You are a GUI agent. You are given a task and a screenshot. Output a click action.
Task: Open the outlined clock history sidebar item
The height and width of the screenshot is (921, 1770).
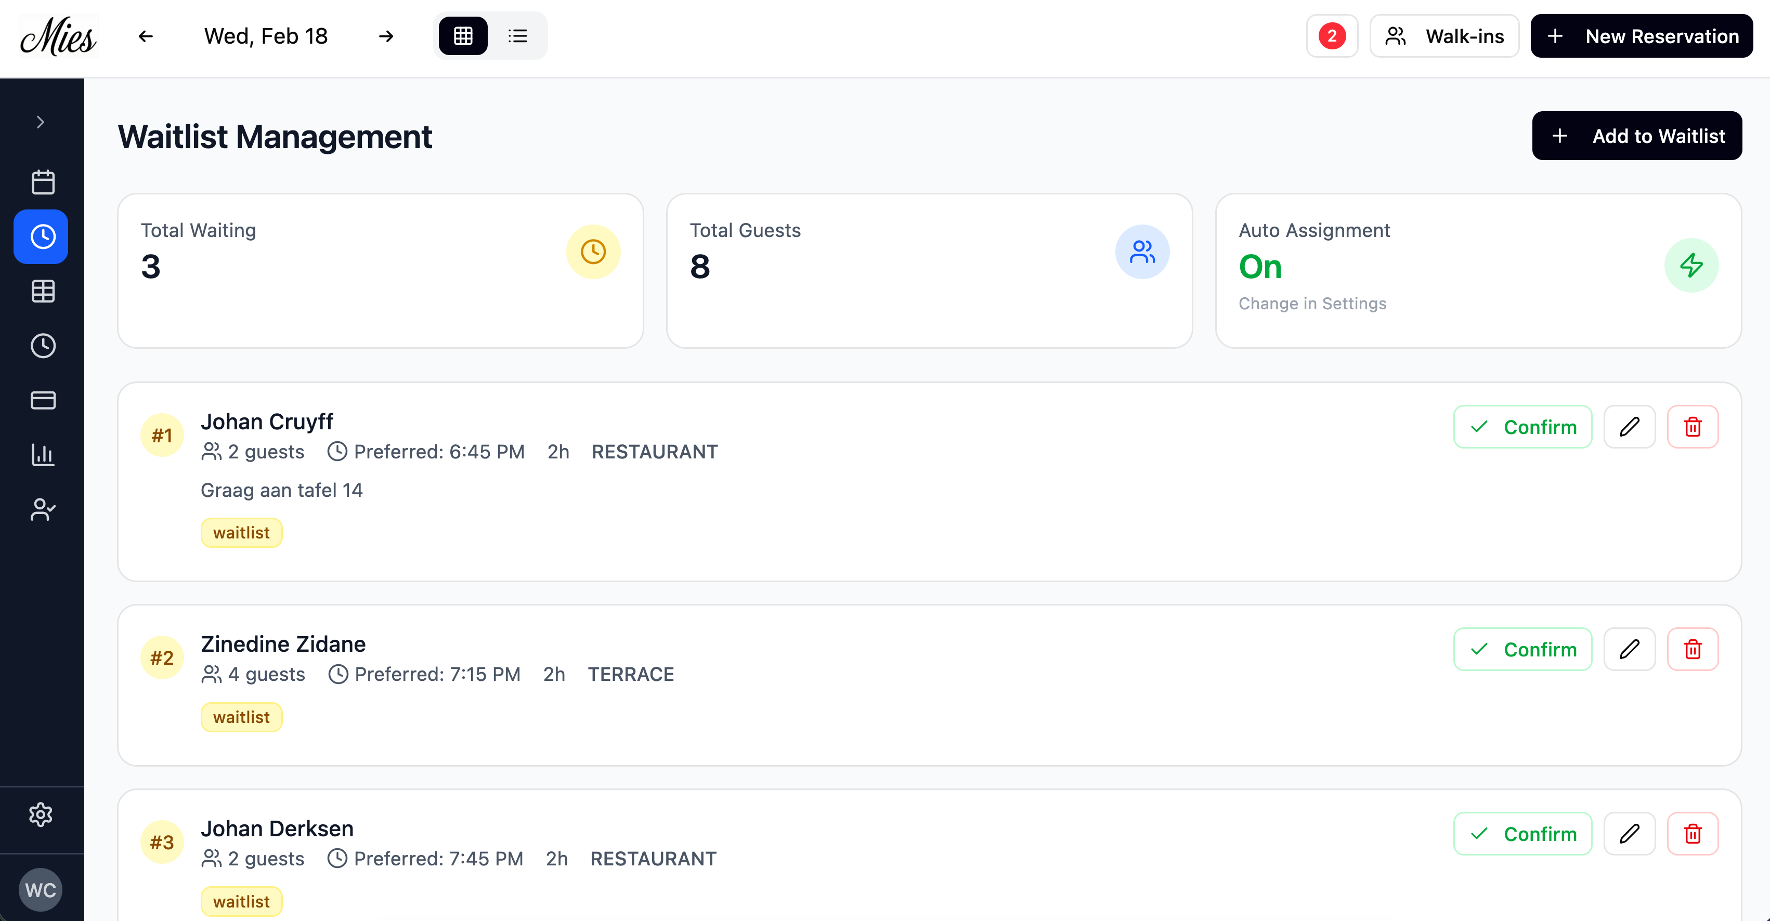[43, 346]
